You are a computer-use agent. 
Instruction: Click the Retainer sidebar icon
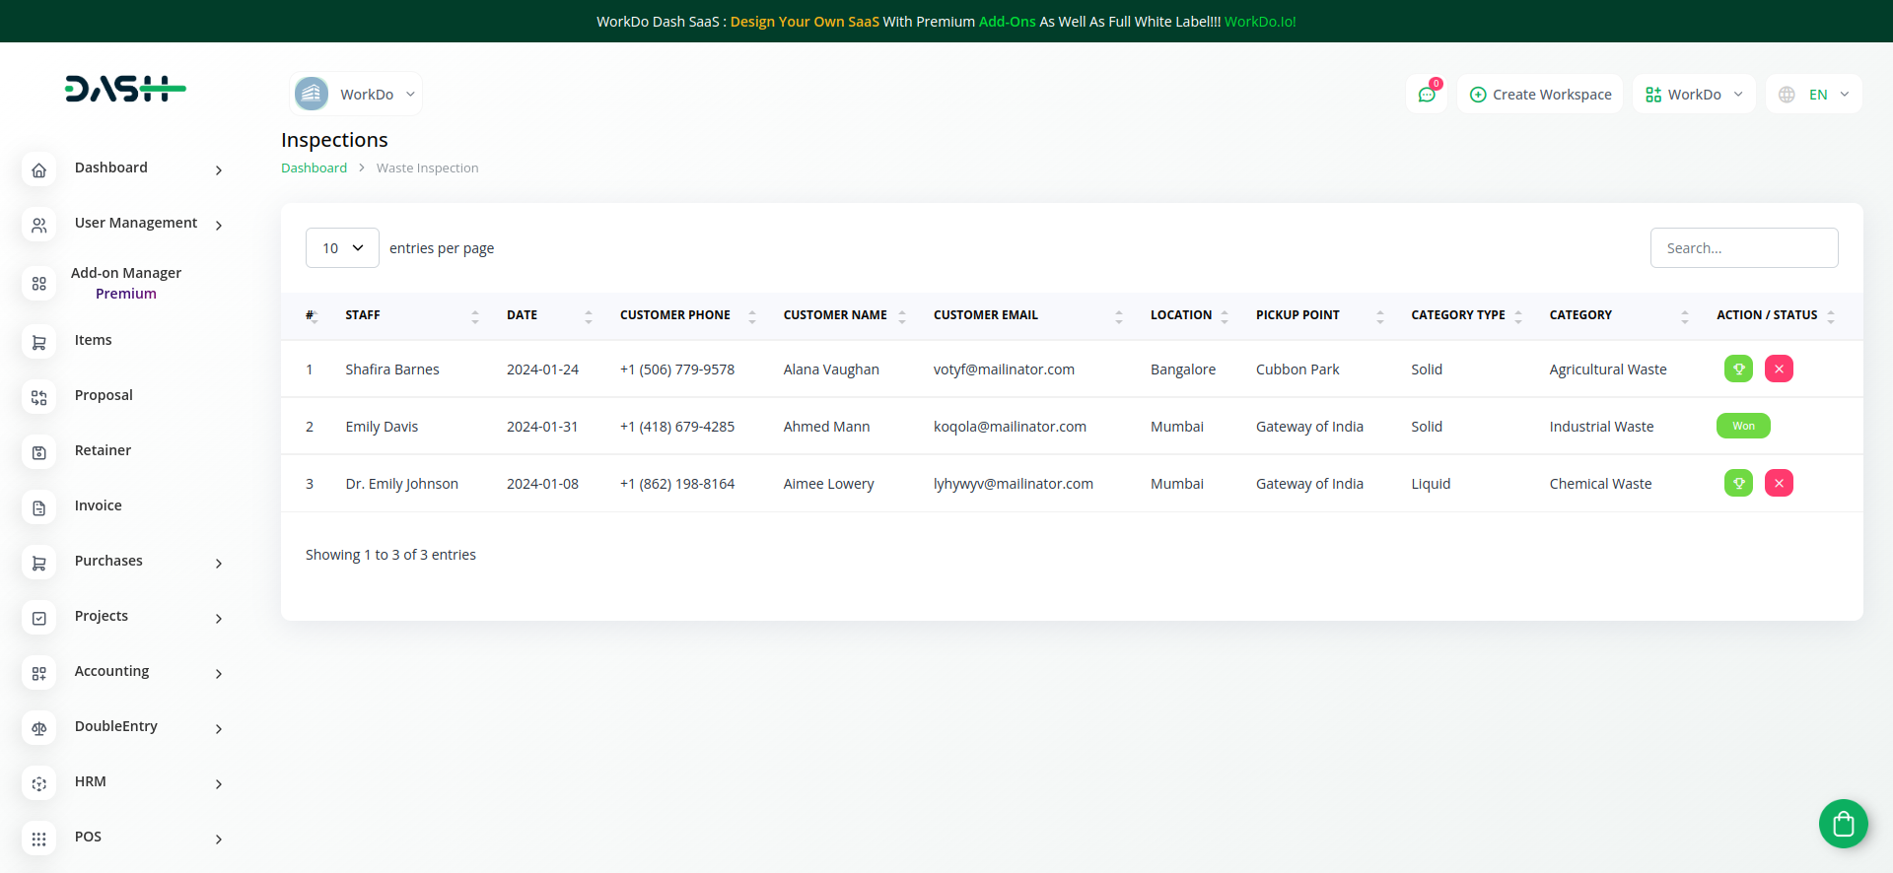[x=39, y=452]
